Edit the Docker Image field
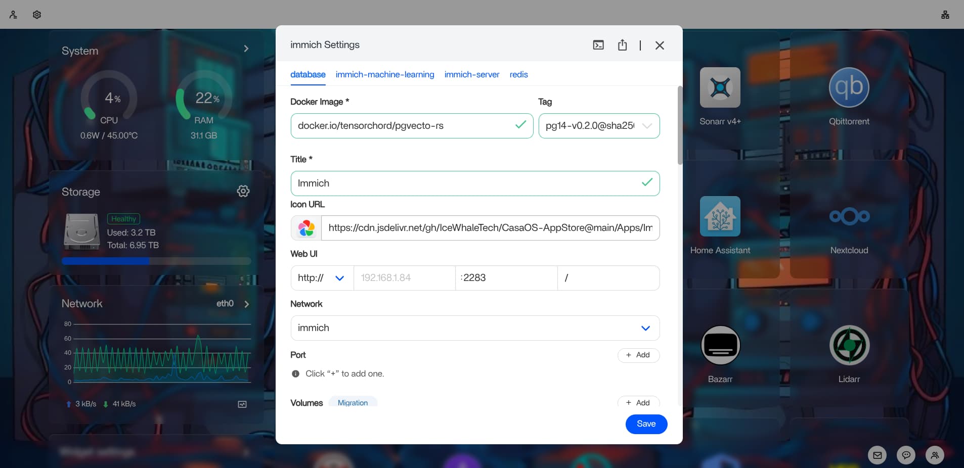 click(x=412, y=126)
